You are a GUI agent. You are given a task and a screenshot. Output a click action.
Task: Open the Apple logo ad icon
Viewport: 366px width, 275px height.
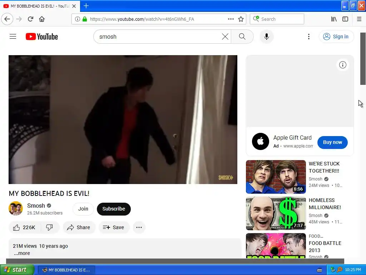(261, 141)
